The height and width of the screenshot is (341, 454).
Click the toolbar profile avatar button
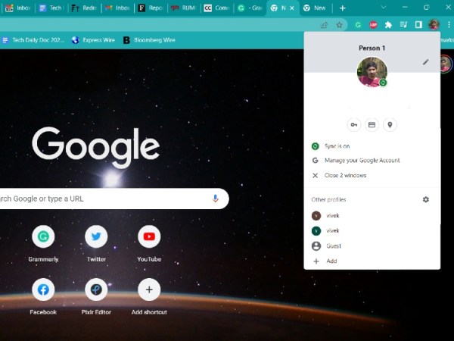(x=434, y=25)
